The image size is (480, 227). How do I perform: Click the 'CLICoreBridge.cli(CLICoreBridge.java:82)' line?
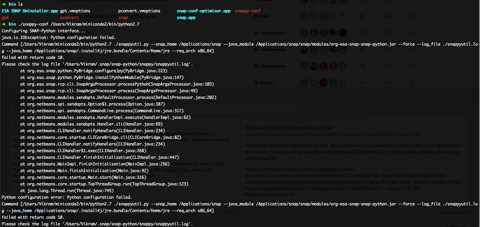click(101, 137)
